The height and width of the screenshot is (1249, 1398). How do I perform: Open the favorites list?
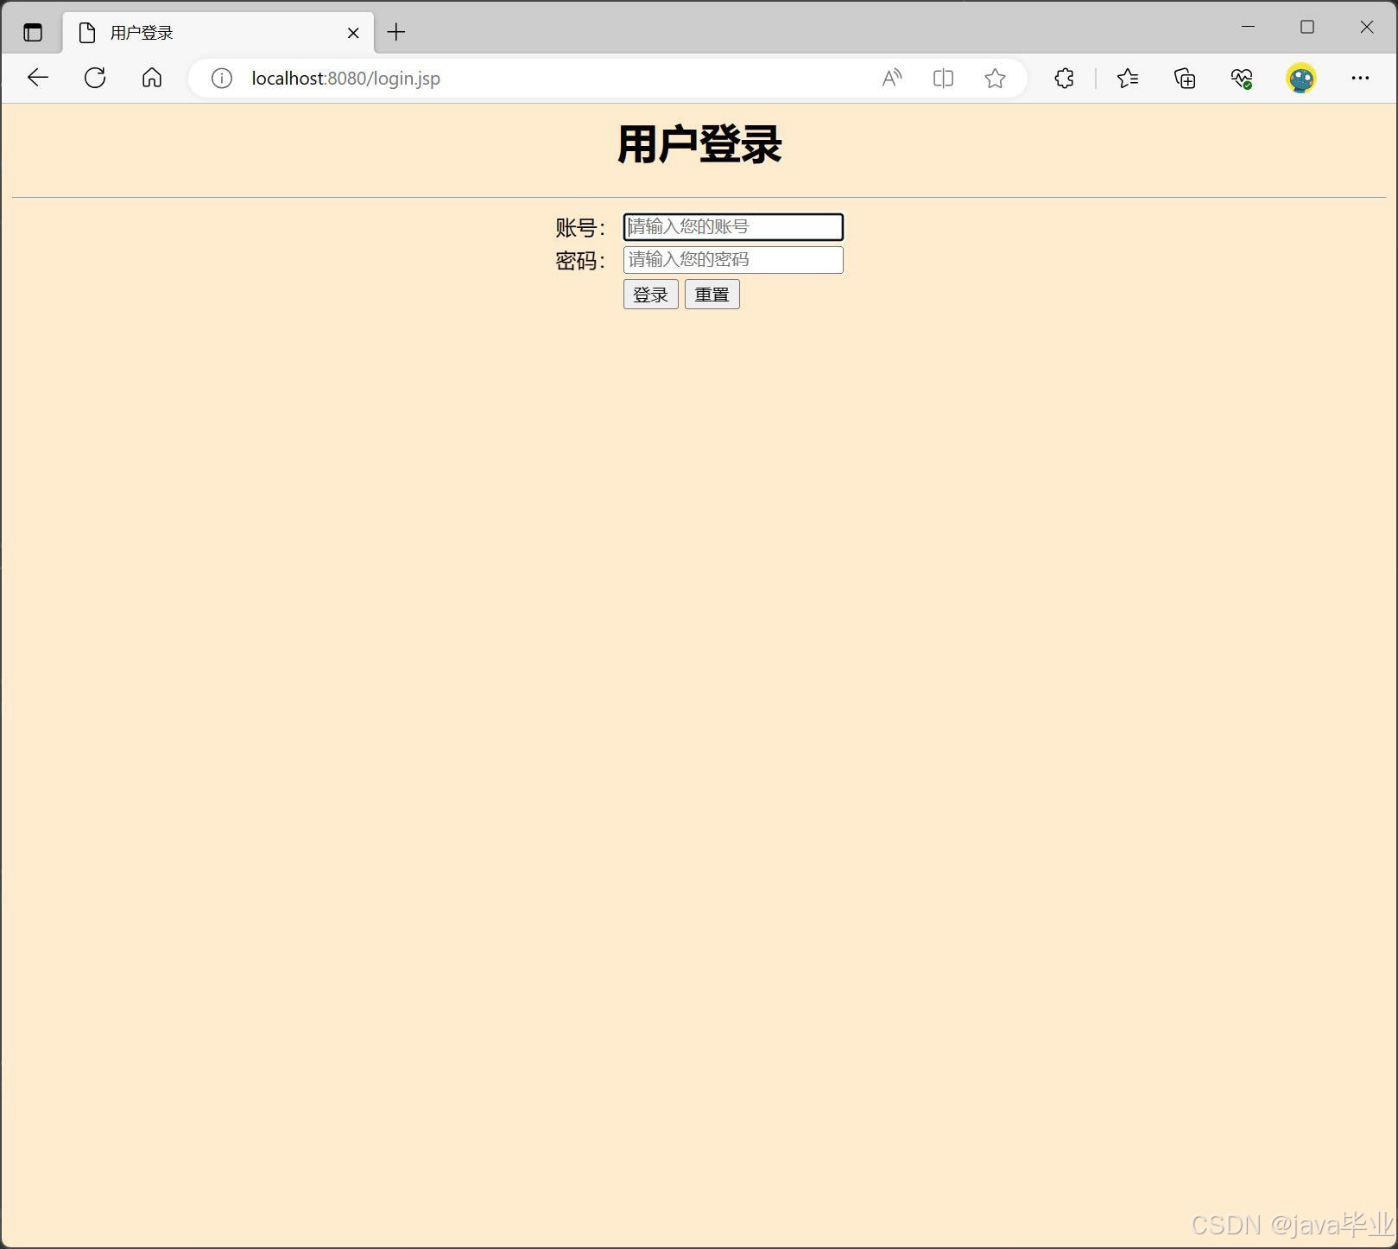tap(1127, 78)
